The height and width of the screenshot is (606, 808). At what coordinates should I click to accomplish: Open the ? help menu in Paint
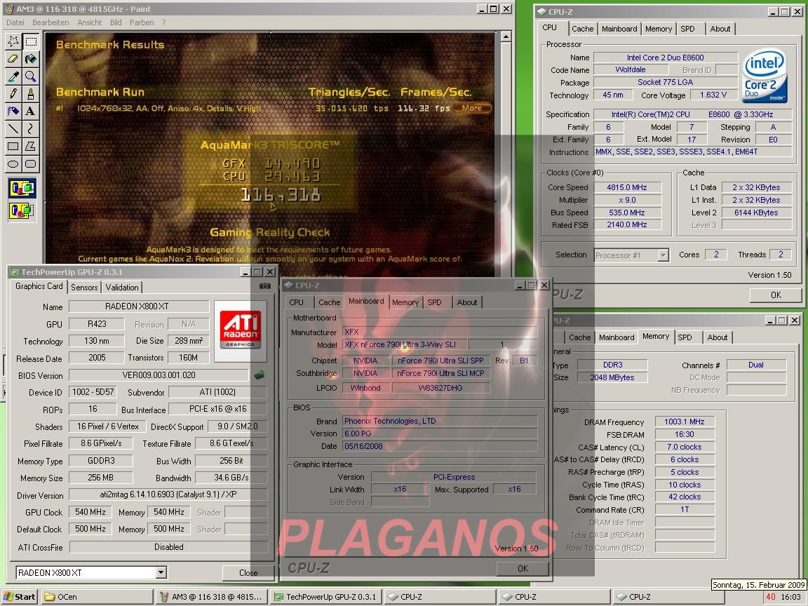(x=164, y=22)
